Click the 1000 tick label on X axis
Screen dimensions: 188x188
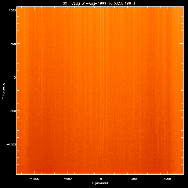click(167, 179)
